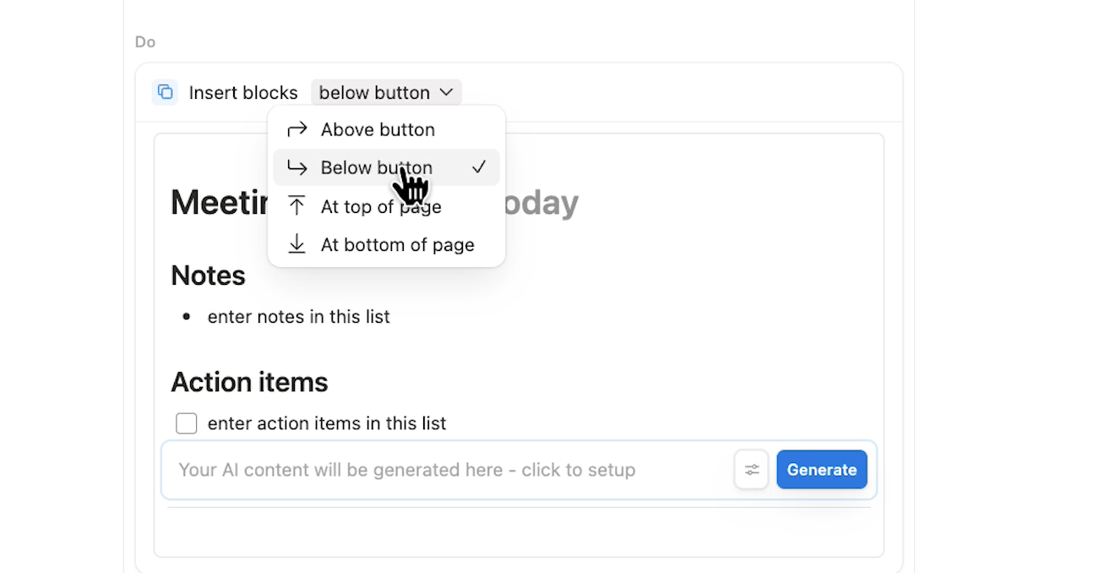Check the "enter action items" checkbox
This screenshot has height=573, width=1099.
point(186,423)
